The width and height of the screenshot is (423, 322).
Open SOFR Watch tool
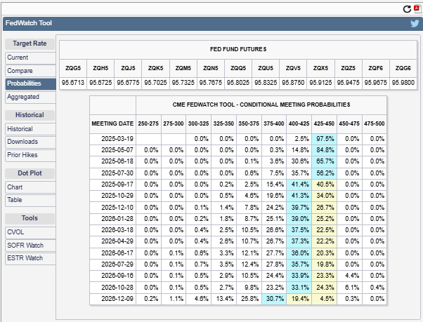click(x=30, y=246)
